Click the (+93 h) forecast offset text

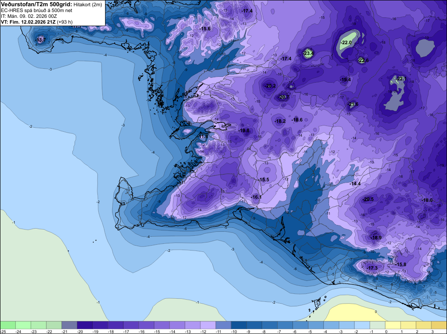coord(65,22)
